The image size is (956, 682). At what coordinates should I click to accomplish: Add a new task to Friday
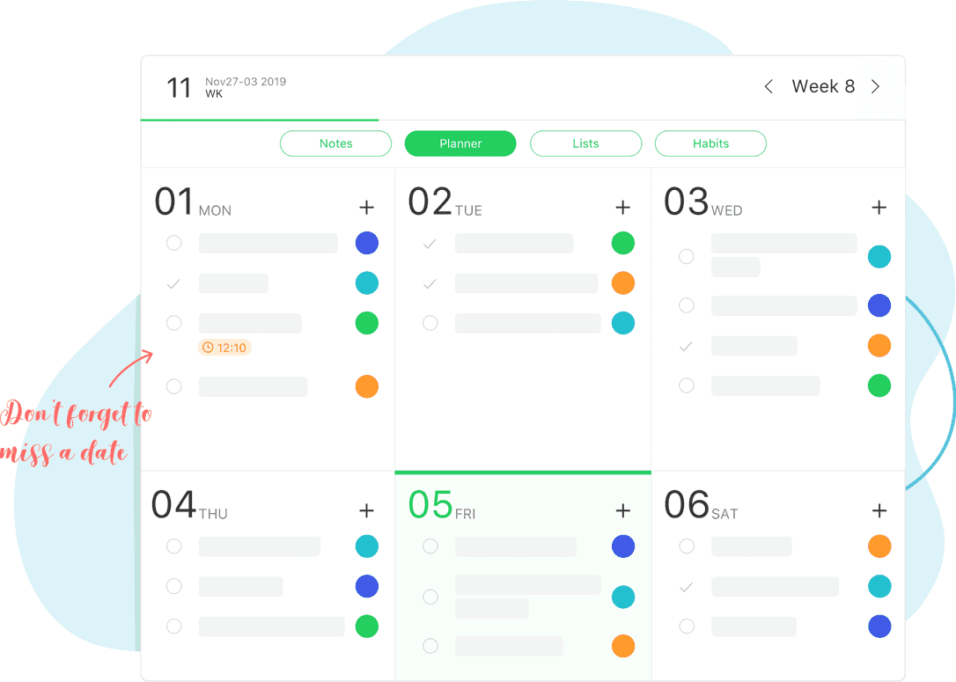click(x=623, y=510)
